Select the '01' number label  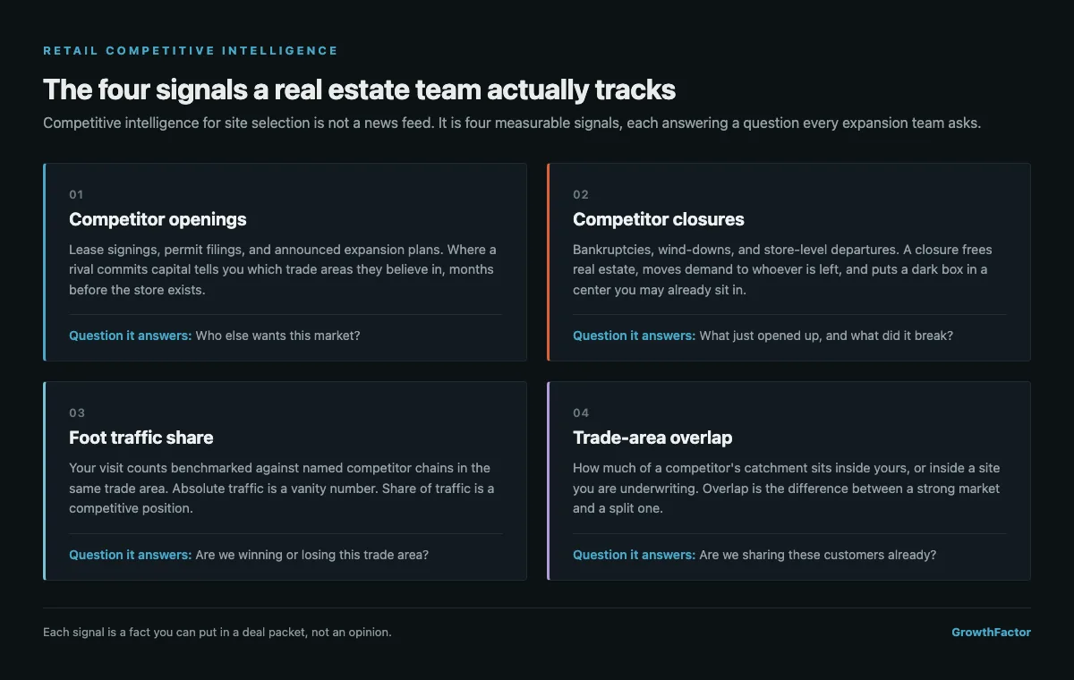tap(76, 194)
